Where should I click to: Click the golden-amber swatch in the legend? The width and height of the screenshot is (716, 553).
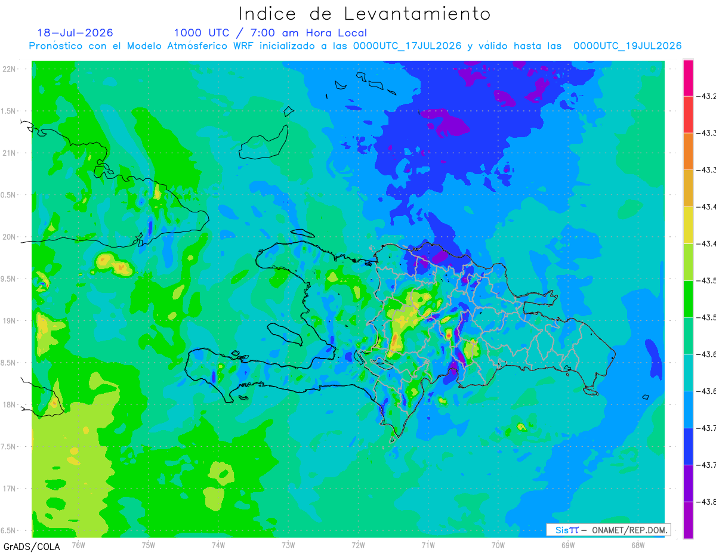click(x=688, y=188)
